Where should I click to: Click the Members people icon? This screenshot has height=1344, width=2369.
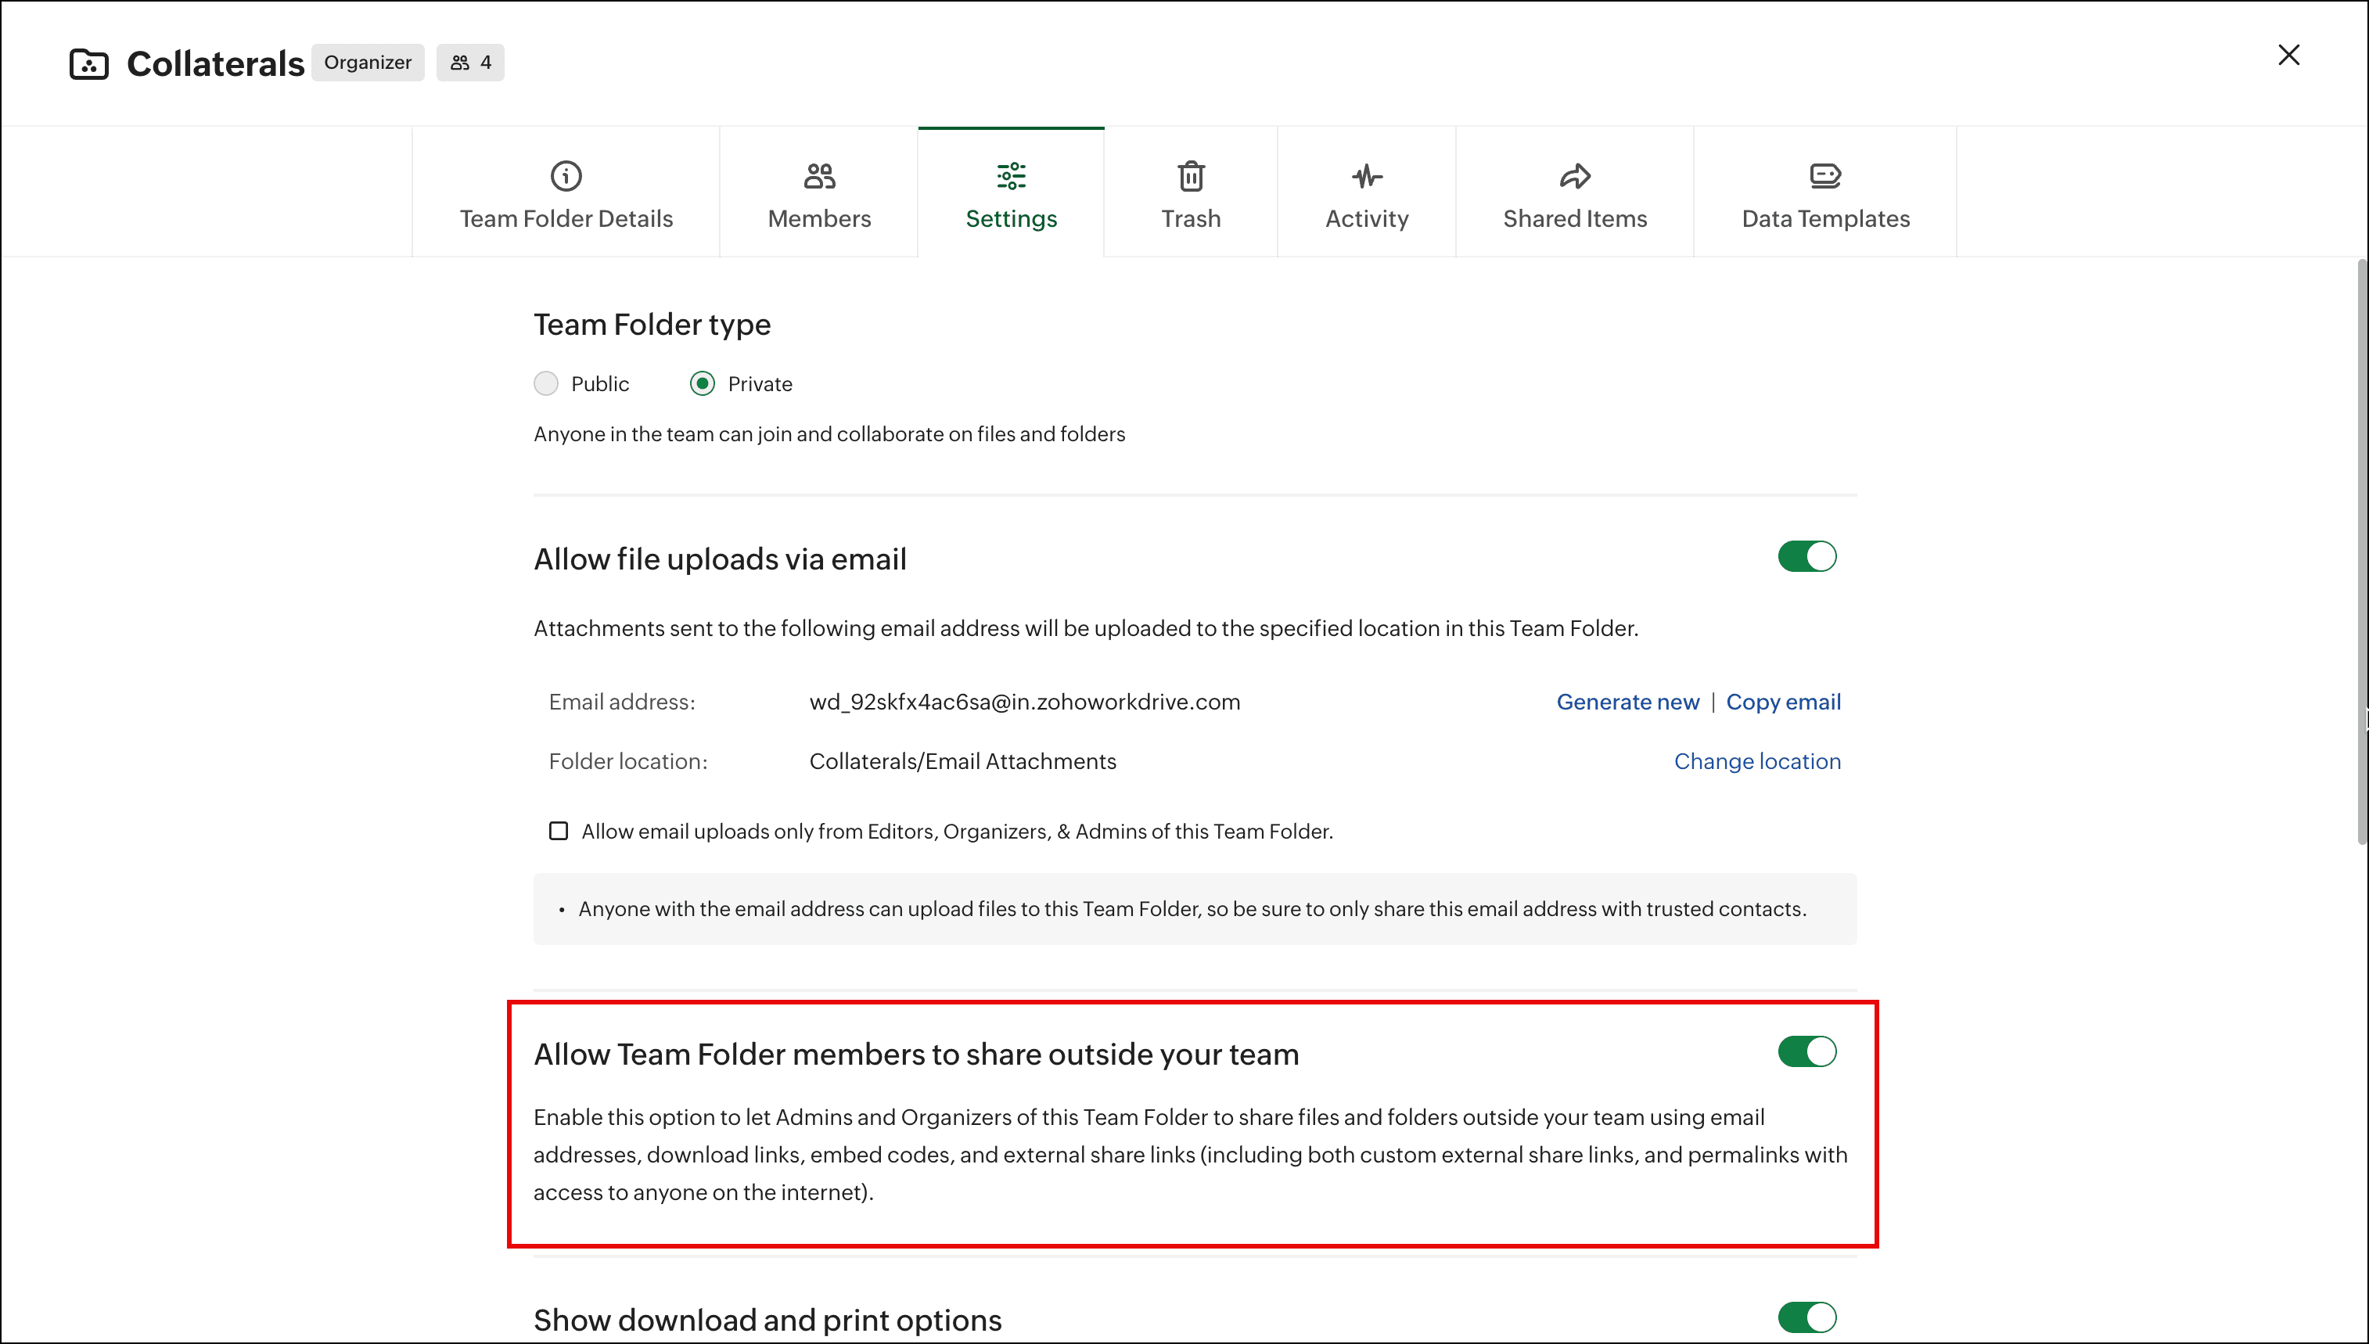point(818,175)
